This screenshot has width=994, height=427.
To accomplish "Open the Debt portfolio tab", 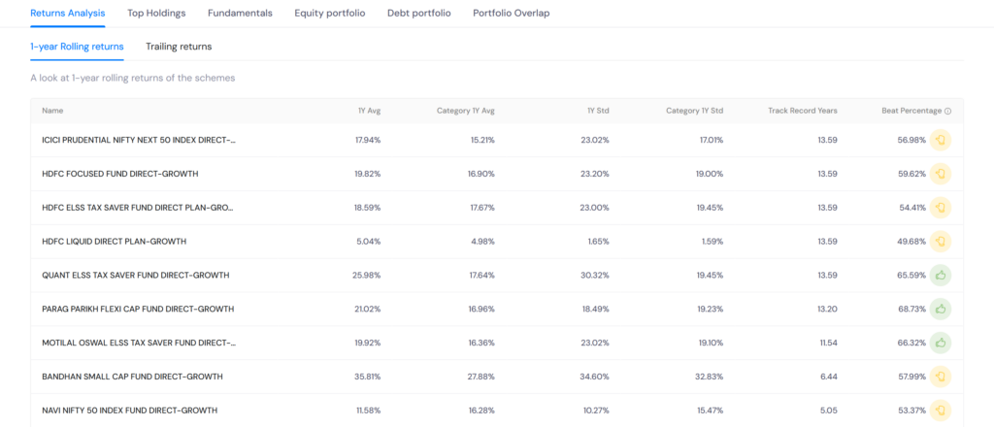I will pyautogui.click(x=419, y=13).
